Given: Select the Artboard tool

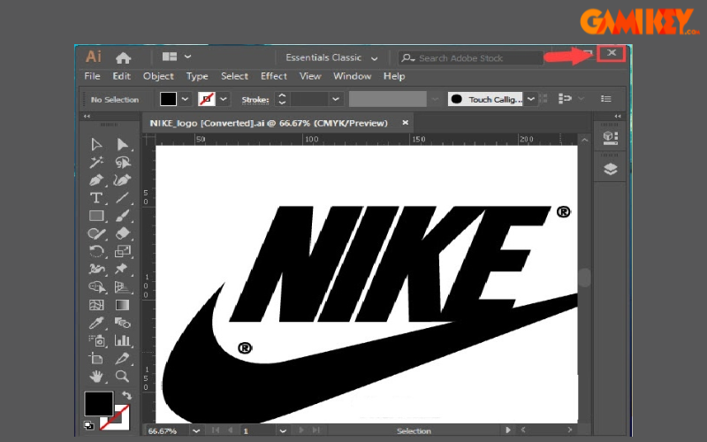Looking at the screenshot, I should [96, 359].
